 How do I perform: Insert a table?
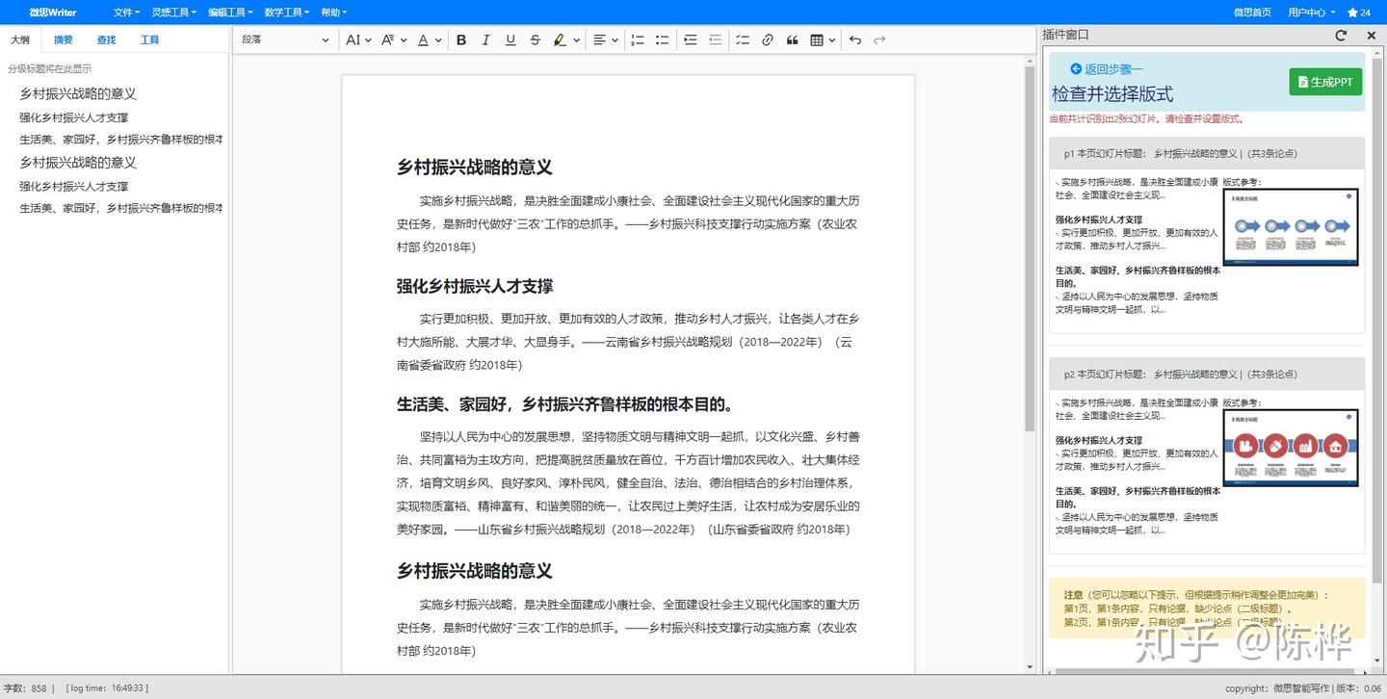(x=817, y=39)
